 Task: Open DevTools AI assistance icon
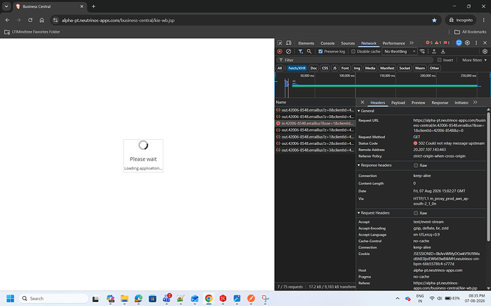(x=459, y=43)
